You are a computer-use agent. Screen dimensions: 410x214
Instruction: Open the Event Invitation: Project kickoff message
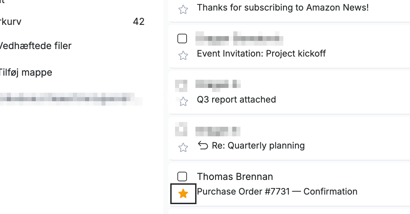pos(261,53)
